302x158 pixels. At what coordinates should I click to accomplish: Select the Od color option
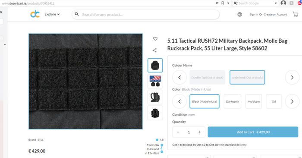(x=274, y=101)
